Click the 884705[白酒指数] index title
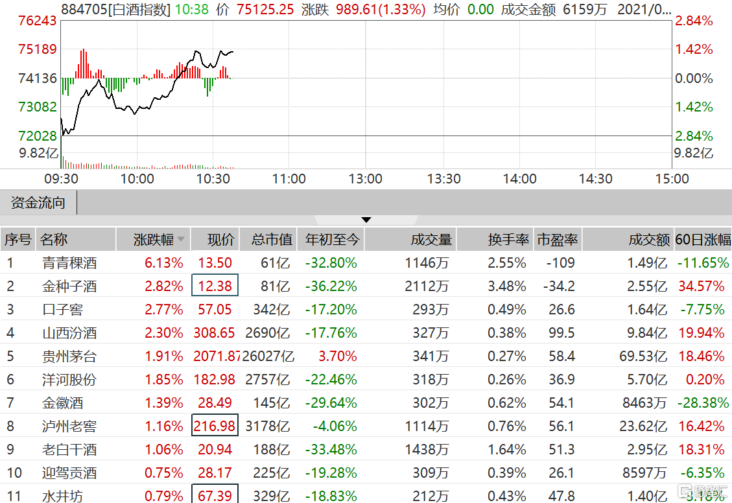The width and height of the screenshot is (732, 503). [x=116, y=9]
